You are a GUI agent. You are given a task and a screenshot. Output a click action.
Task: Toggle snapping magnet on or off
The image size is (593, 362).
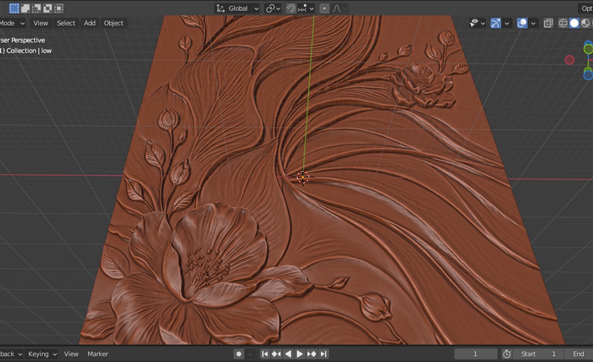pos(291,8)
